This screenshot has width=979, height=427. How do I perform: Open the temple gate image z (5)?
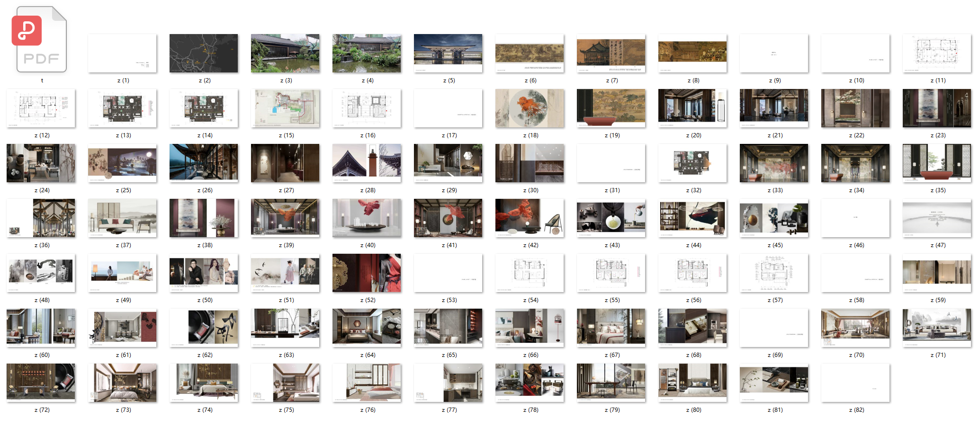448,53
